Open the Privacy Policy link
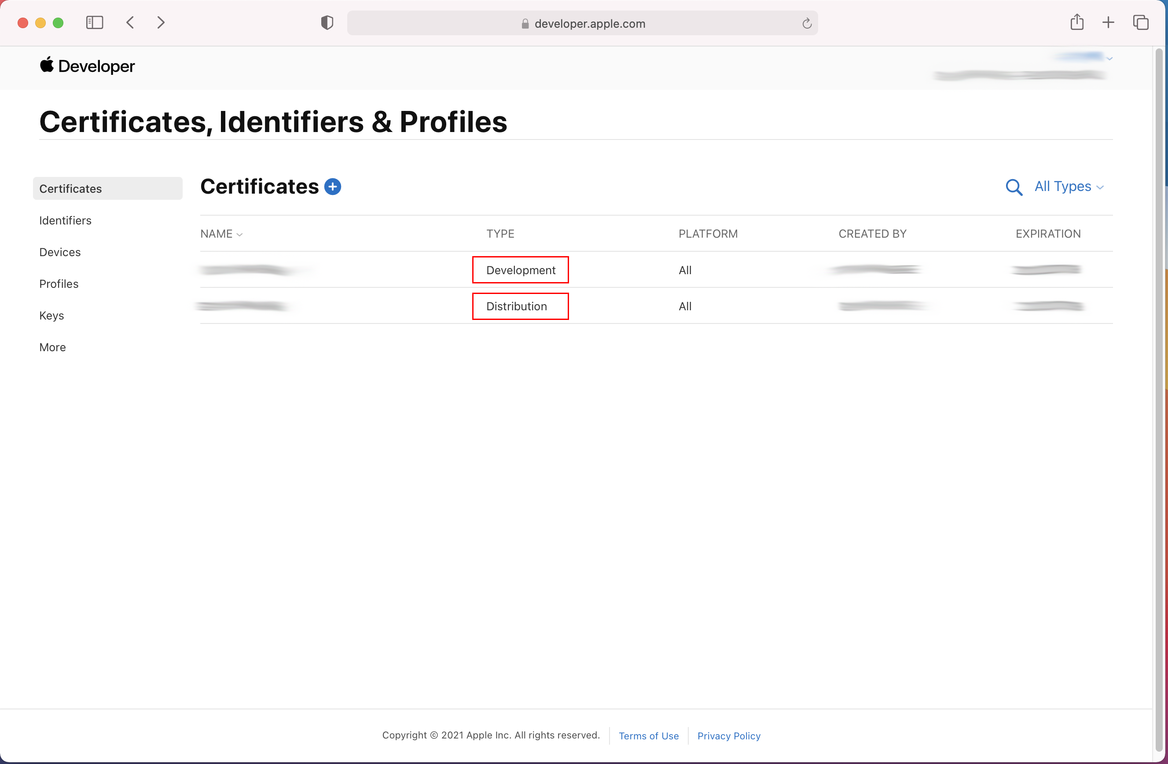This screenshot has height=764, width=1168. click(x=729, y=735)
